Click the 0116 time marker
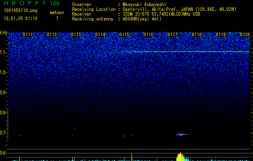253x161 pixels. click(x=148, y=35)
